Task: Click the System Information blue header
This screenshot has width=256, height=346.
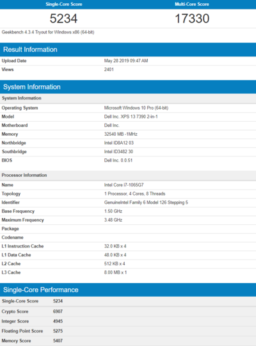Action: click(x=128, y=86)
